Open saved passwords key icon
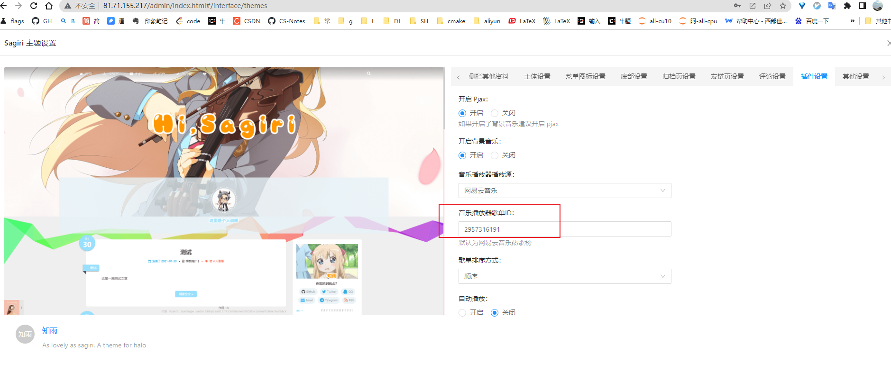891x391 pixels. (737, 6)
